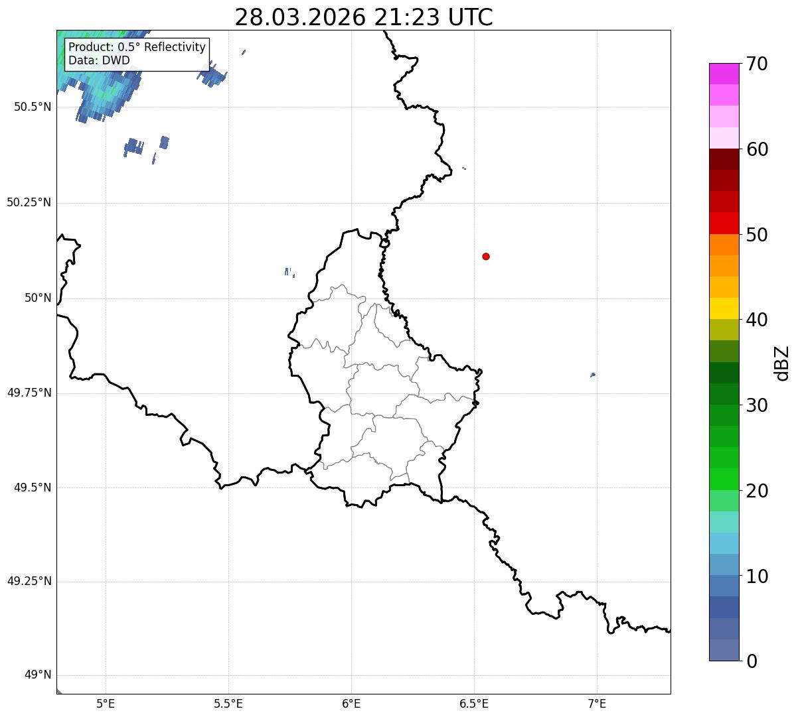Viewport: 798px width, 717px height.
Task: Click the 40 tick label on colorbar
Action: point(757,320)
